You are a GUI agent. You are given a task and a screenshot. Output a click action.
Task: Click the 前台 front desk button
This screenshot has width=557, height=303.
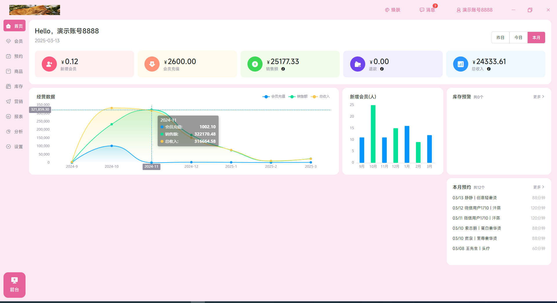click(15, 285)
